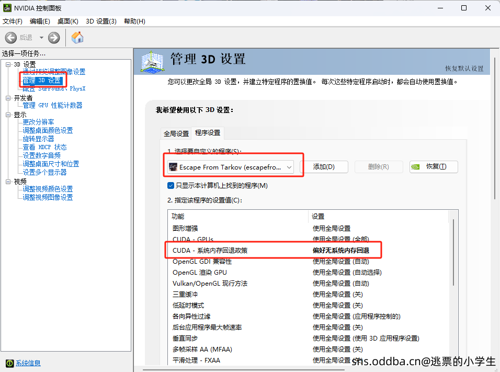The height and width of the screenshot is (372, 500).
Task: Select Vulkan/OpenGL 现行方法 row
Action: (x=308, y=283)
